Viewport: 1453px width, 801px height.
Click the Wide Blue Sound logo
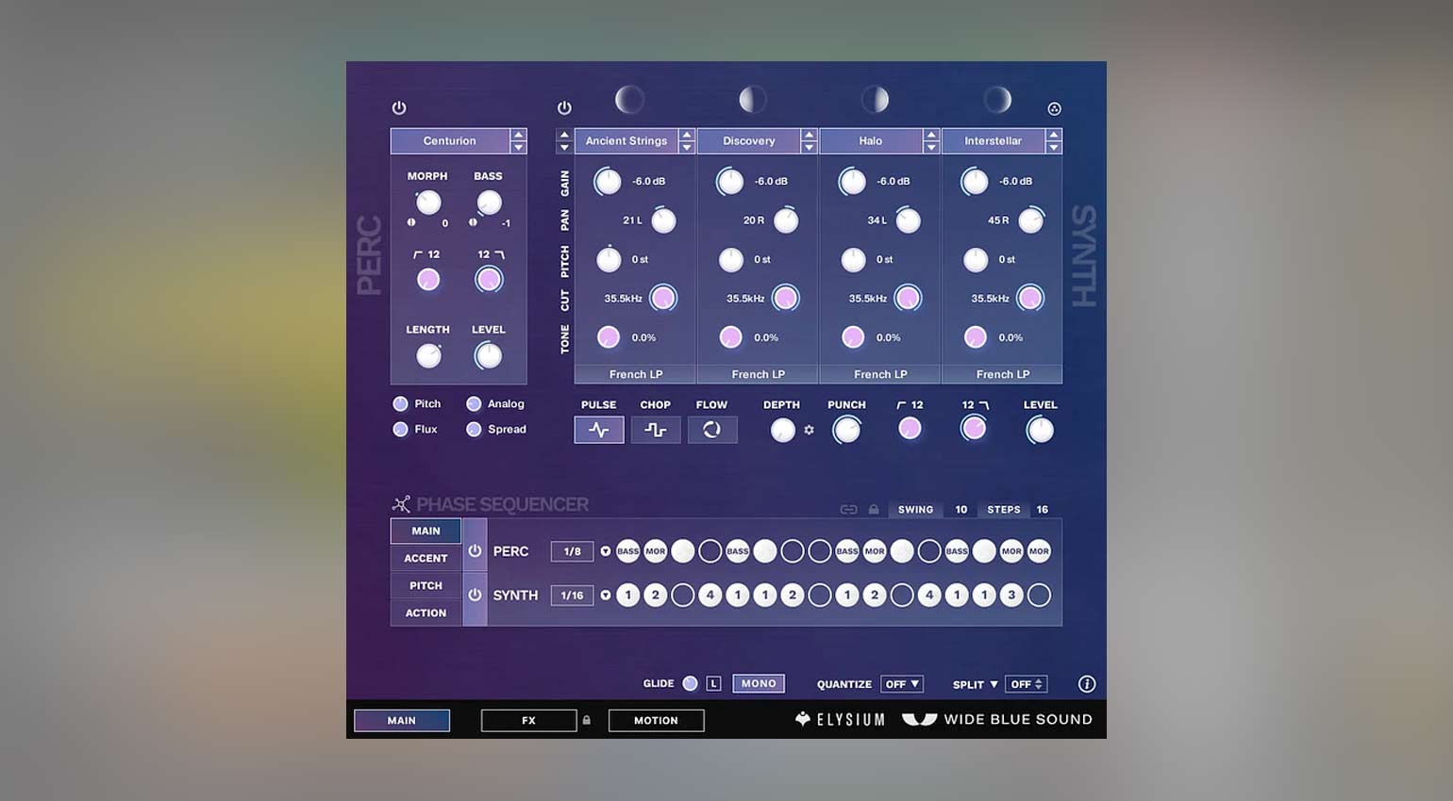(x=996, y=719)
